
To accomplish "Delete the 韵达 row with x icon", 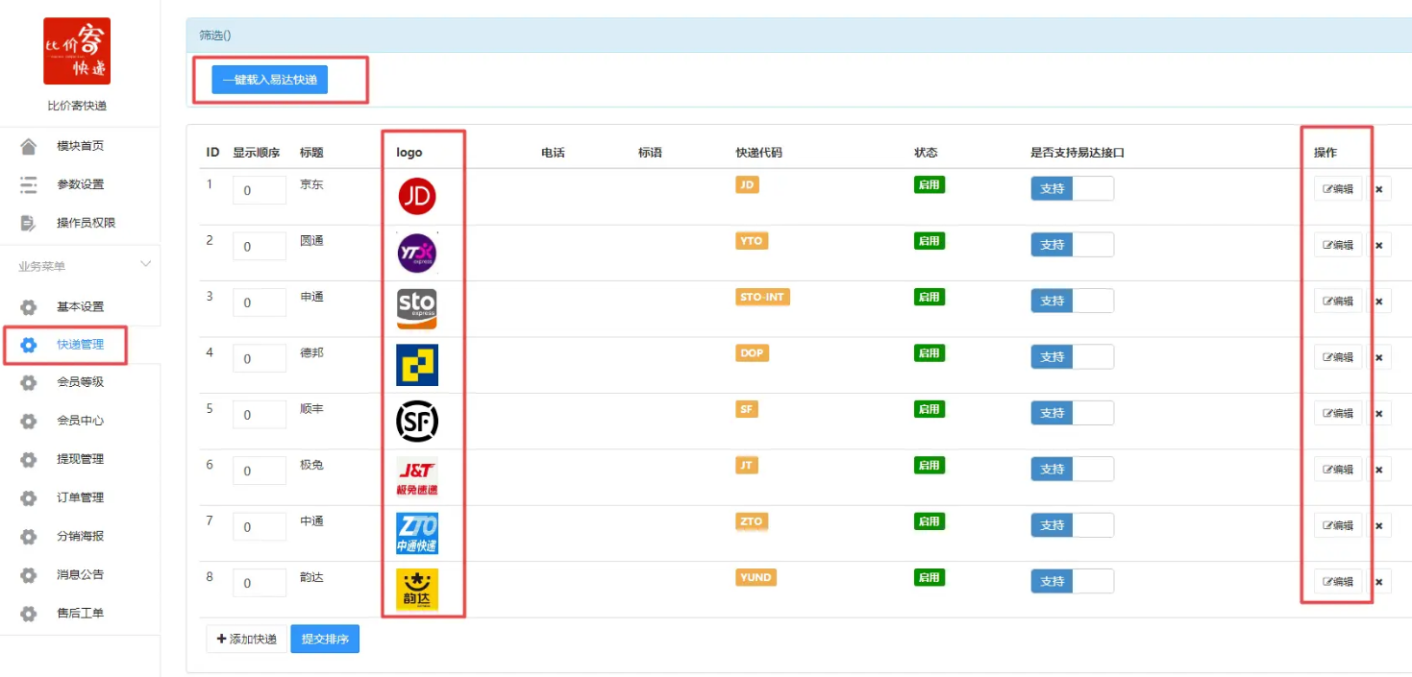I will click(1378, 582).
